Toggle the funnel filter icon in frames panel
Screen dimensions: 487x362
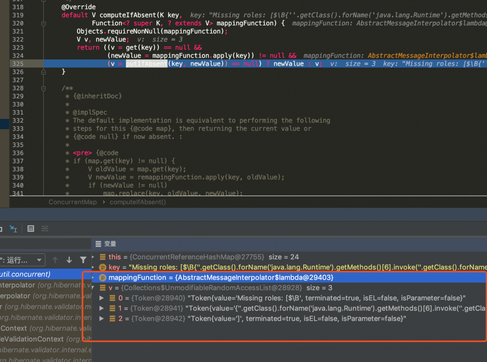(83, 260)
